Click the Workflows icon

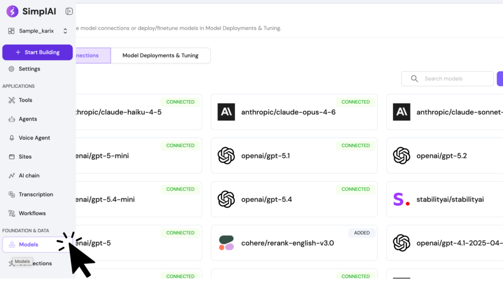12,214
